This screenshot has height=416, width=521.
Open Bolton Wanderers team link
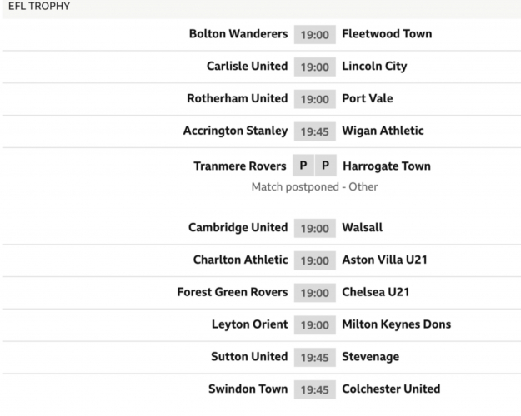[x=238, y=34]
